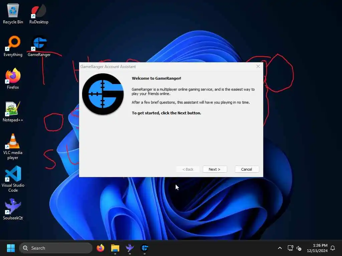Close the GameRanger Account Assistant window
Image resolution: width=342 pixels, height=256 pixels.
click(x=258, y=66)
